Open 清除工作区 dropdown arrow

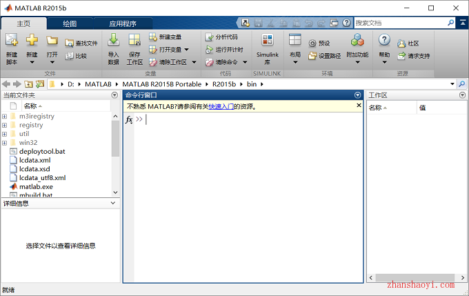[194, 62]
